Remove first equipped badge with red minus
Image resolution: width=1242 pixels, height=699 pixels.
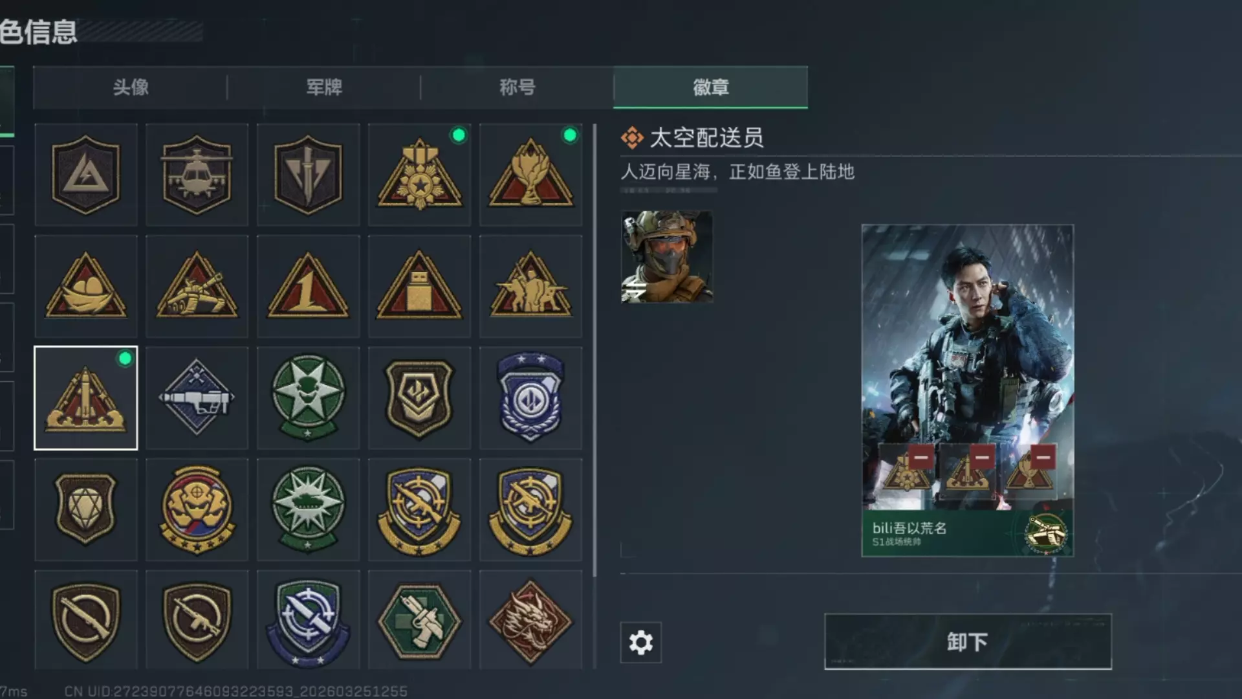(921, 457)
